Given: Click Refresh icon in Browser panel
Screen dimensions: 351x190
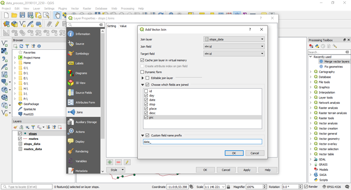Looking at the screenshot, I should (x=21, y=46).
